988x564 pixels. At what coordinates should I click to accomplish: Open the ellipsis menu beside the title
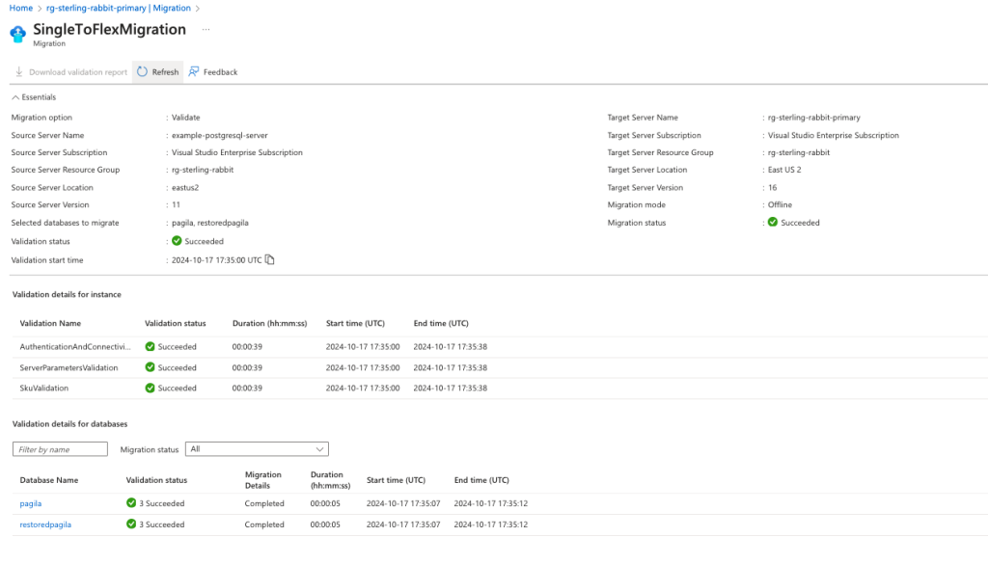point(205,30)
